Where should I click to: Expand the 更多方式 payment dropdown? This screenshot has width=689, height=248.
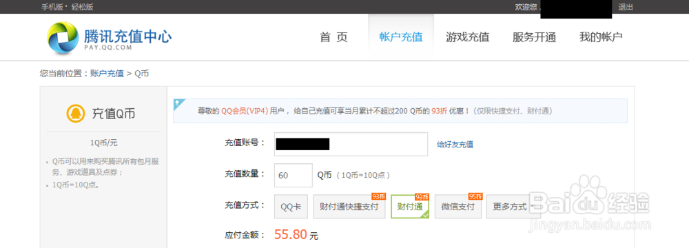pyautogui.click(x=513, y=207)
